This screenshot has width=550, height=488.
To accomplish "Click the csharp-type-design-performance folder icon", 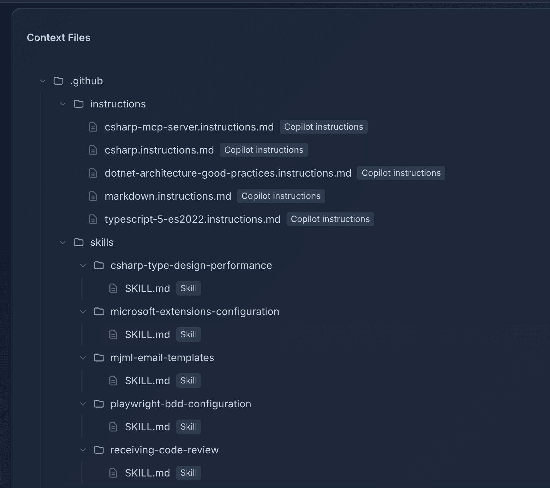I will (x=99, y=265).
